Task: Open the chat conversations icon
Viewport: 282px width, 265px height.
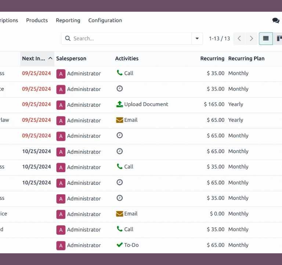Action: [275, 21]
